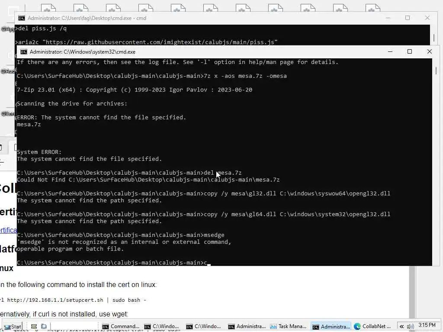Click 'Scanning the drive for archives:' text
Screen dimensions: 443x332
pyautogui.click(x=72, y=104)
